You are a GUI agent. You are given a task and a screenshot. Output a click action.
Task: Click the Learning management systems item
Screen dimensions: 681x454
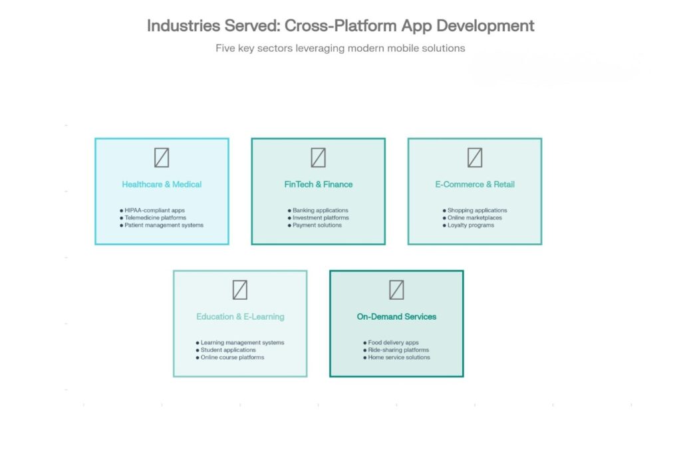pos(242,342)
